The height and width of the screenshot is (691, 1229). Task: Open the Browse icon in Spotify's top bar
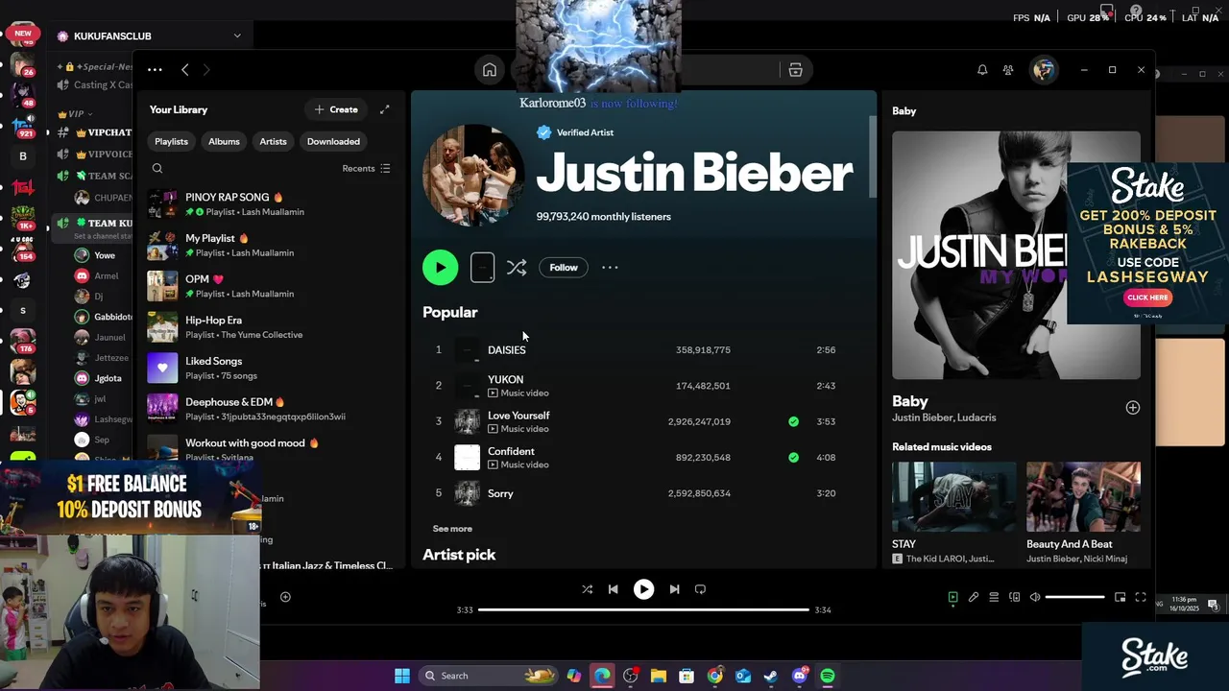tap(795, 70)
